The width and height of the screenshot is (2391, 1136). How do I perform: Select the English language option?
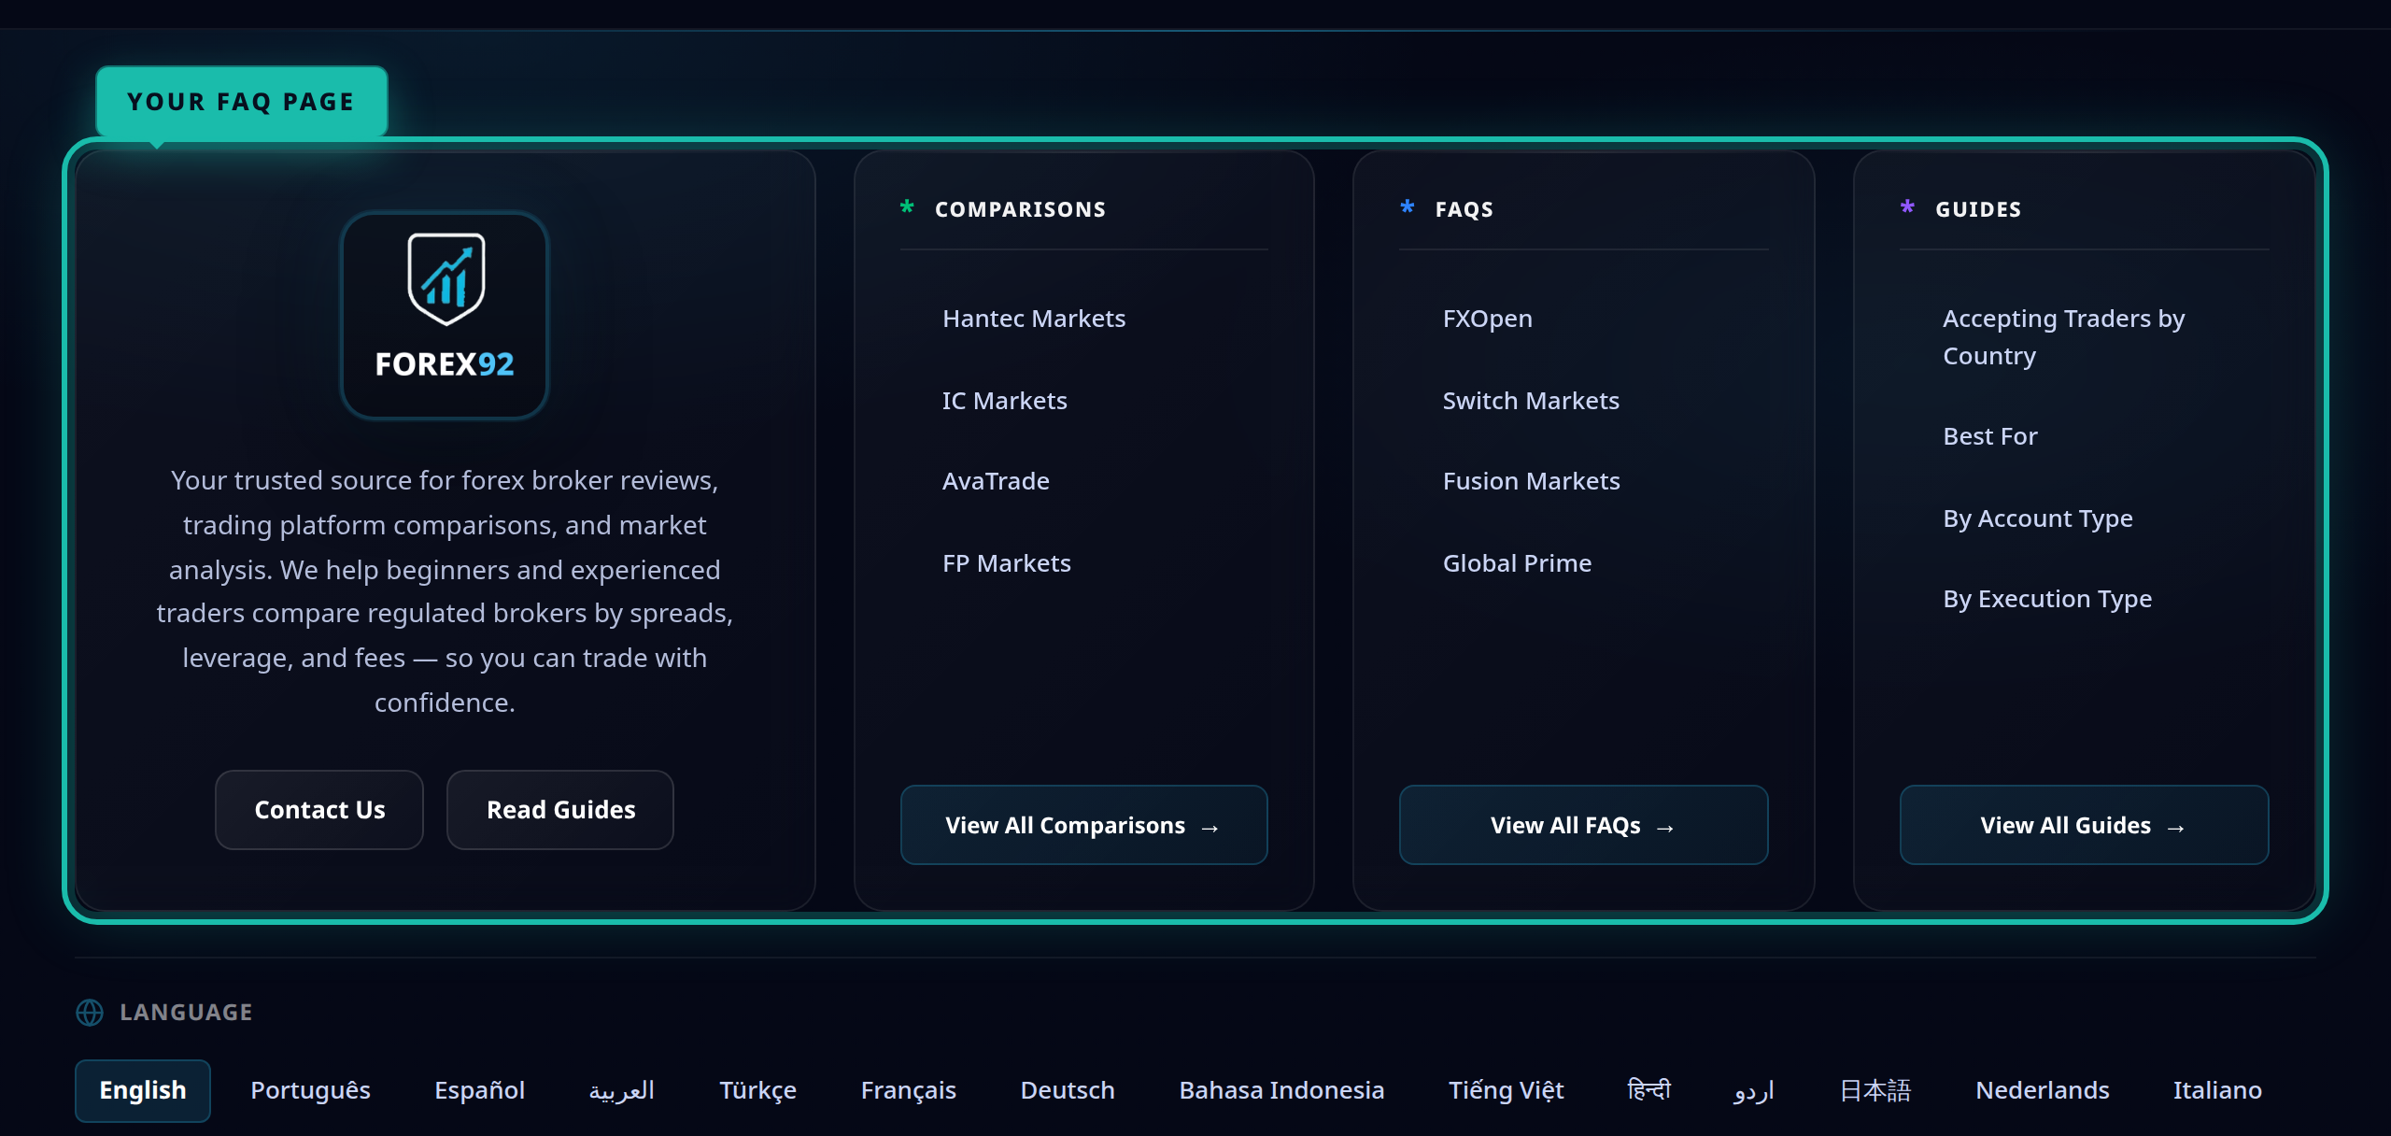pyautogui.click(x=143, y=1090)
